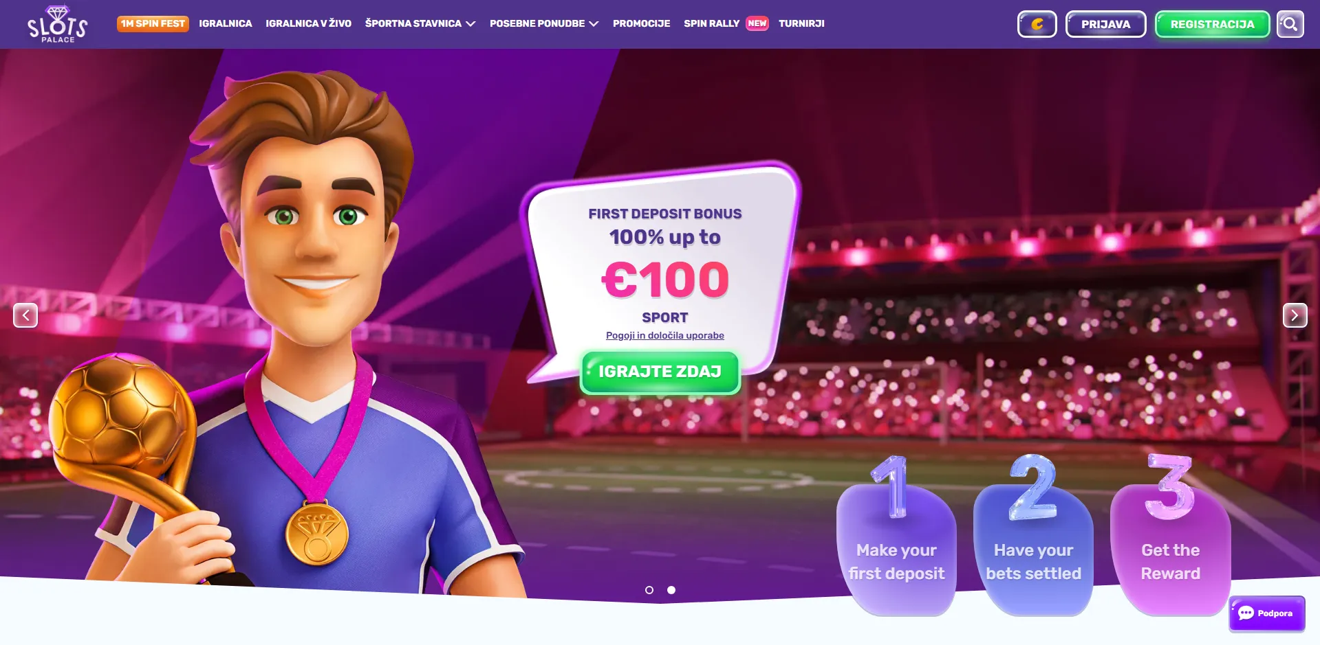Go to Igralnica v živo section
This screenshot has width=1320, height=645.
coord(308,23)
